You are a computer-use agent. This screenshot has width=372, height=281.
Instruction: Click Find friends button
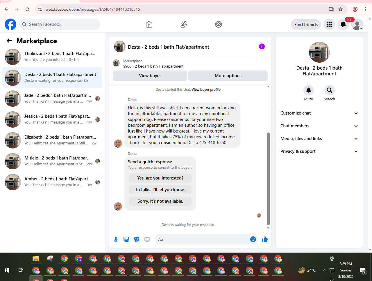[x=306, y=24]
